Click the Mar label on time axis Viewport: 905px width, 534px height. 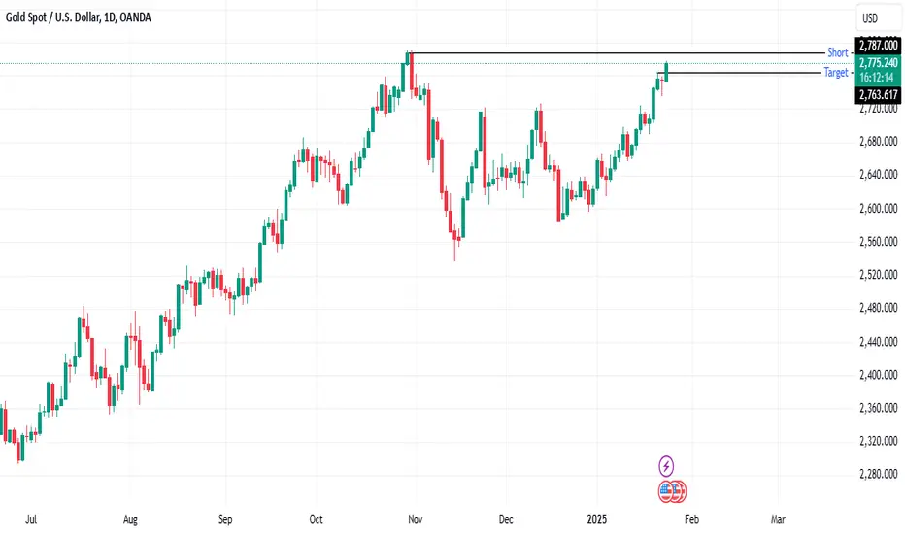coord(778,519)
